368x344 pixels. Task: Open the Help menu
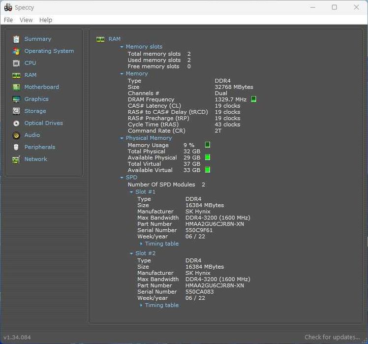46,20
